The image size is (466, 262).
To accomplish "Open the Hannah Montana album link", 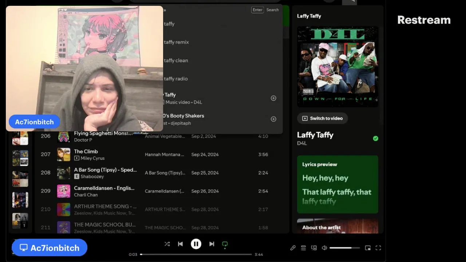I will (165, 155).
